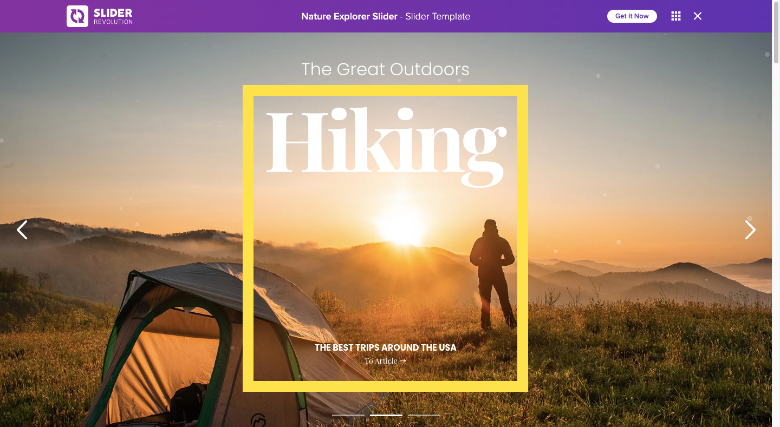
Task: Go to the previous slide arrow
Action: pos(22,229)
